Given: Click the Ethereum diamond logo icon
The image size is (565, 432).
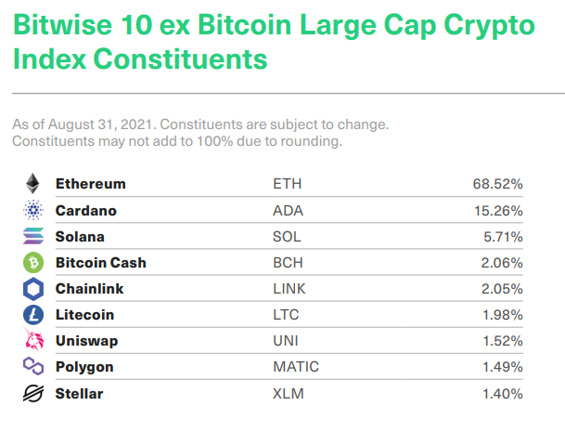Looking at the screenshot, I should (33, 184).
